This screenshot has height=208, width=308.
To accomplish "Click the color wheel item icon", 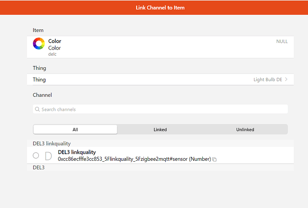I will pyautogui.click(x=39, y=44).
